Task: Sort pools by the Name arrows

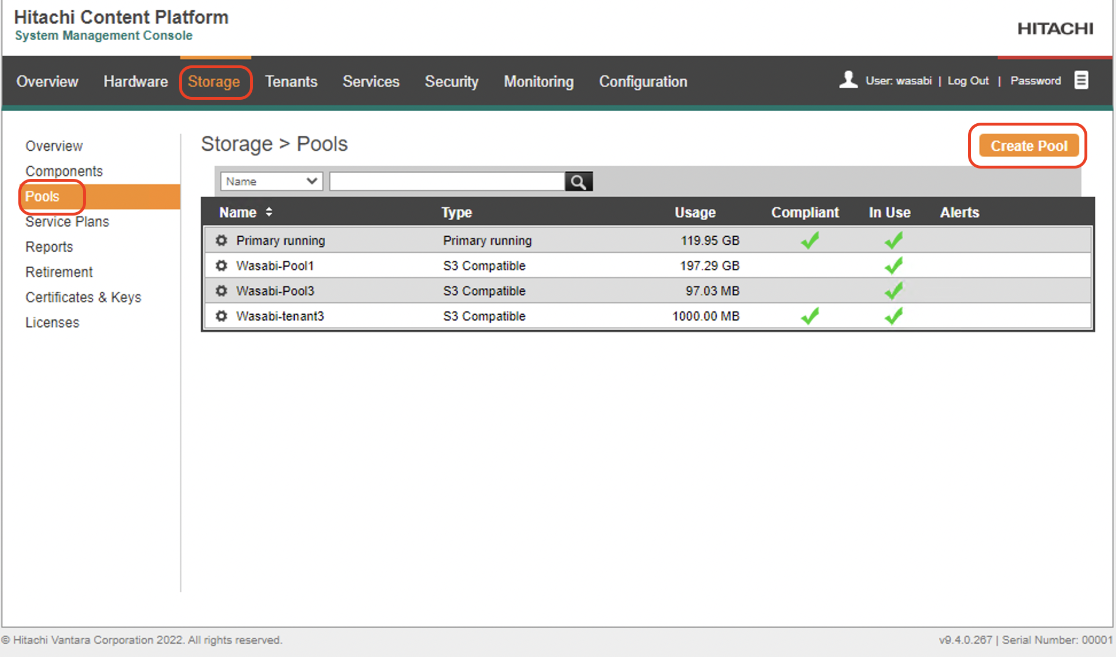Action: tap(269, 212)
